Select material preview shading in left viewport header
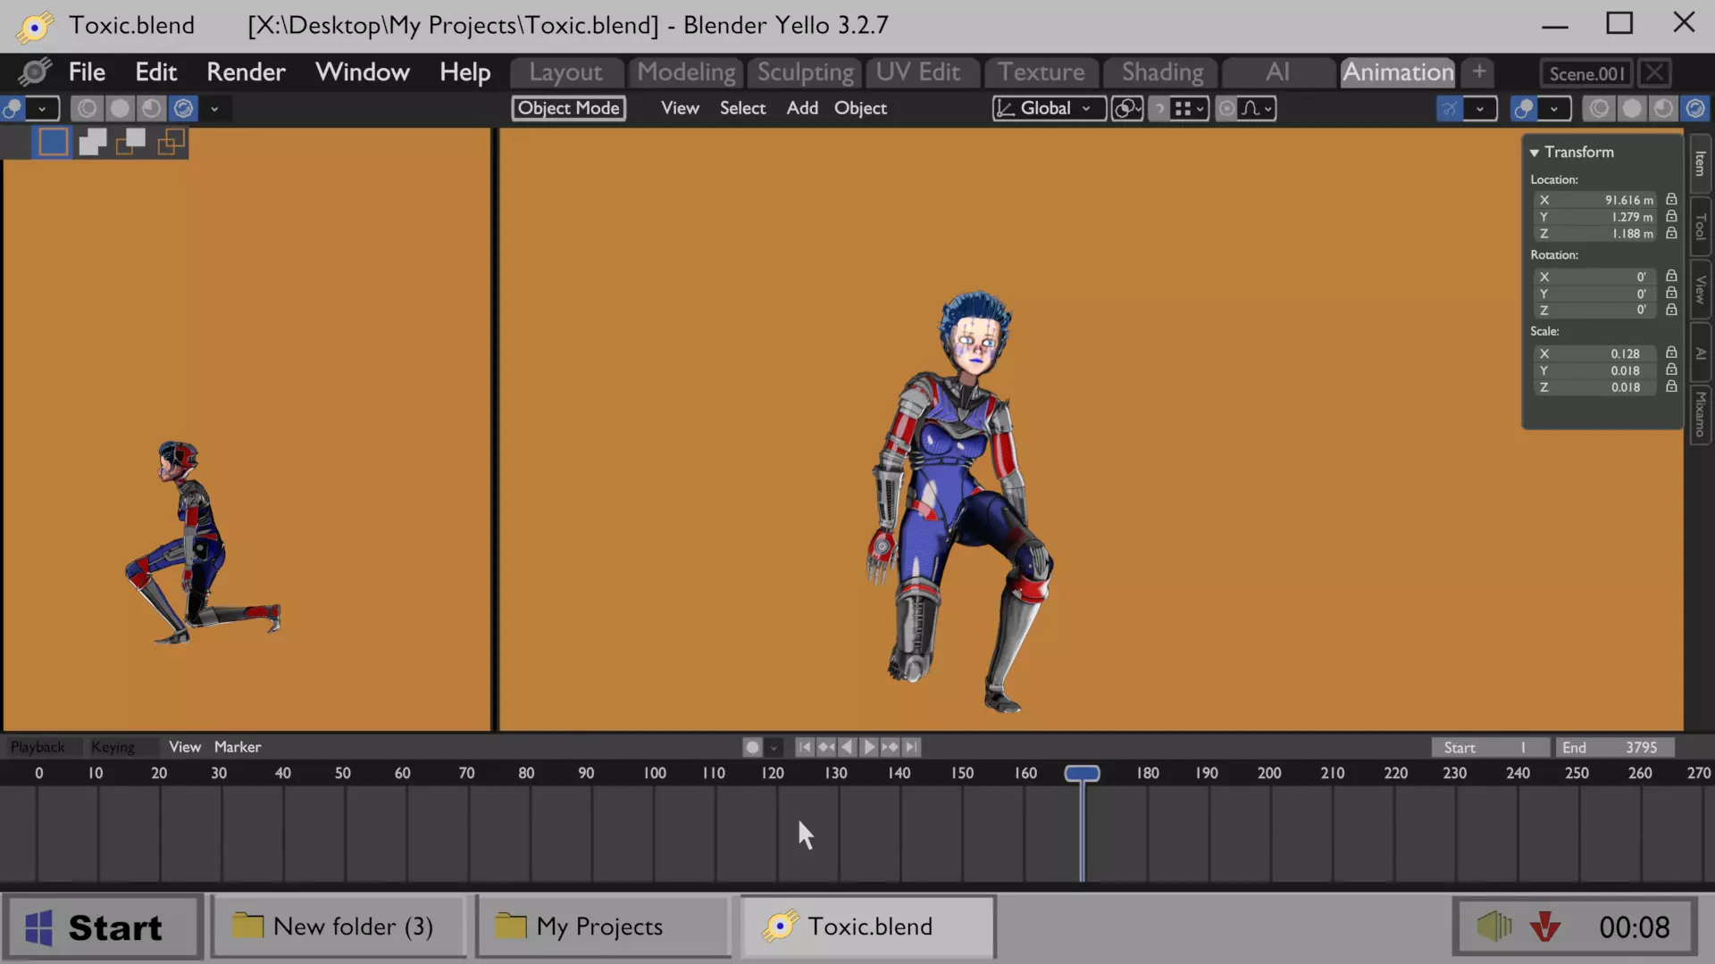The height and width of the screenshot is (964, 1715). pos(151,109)
